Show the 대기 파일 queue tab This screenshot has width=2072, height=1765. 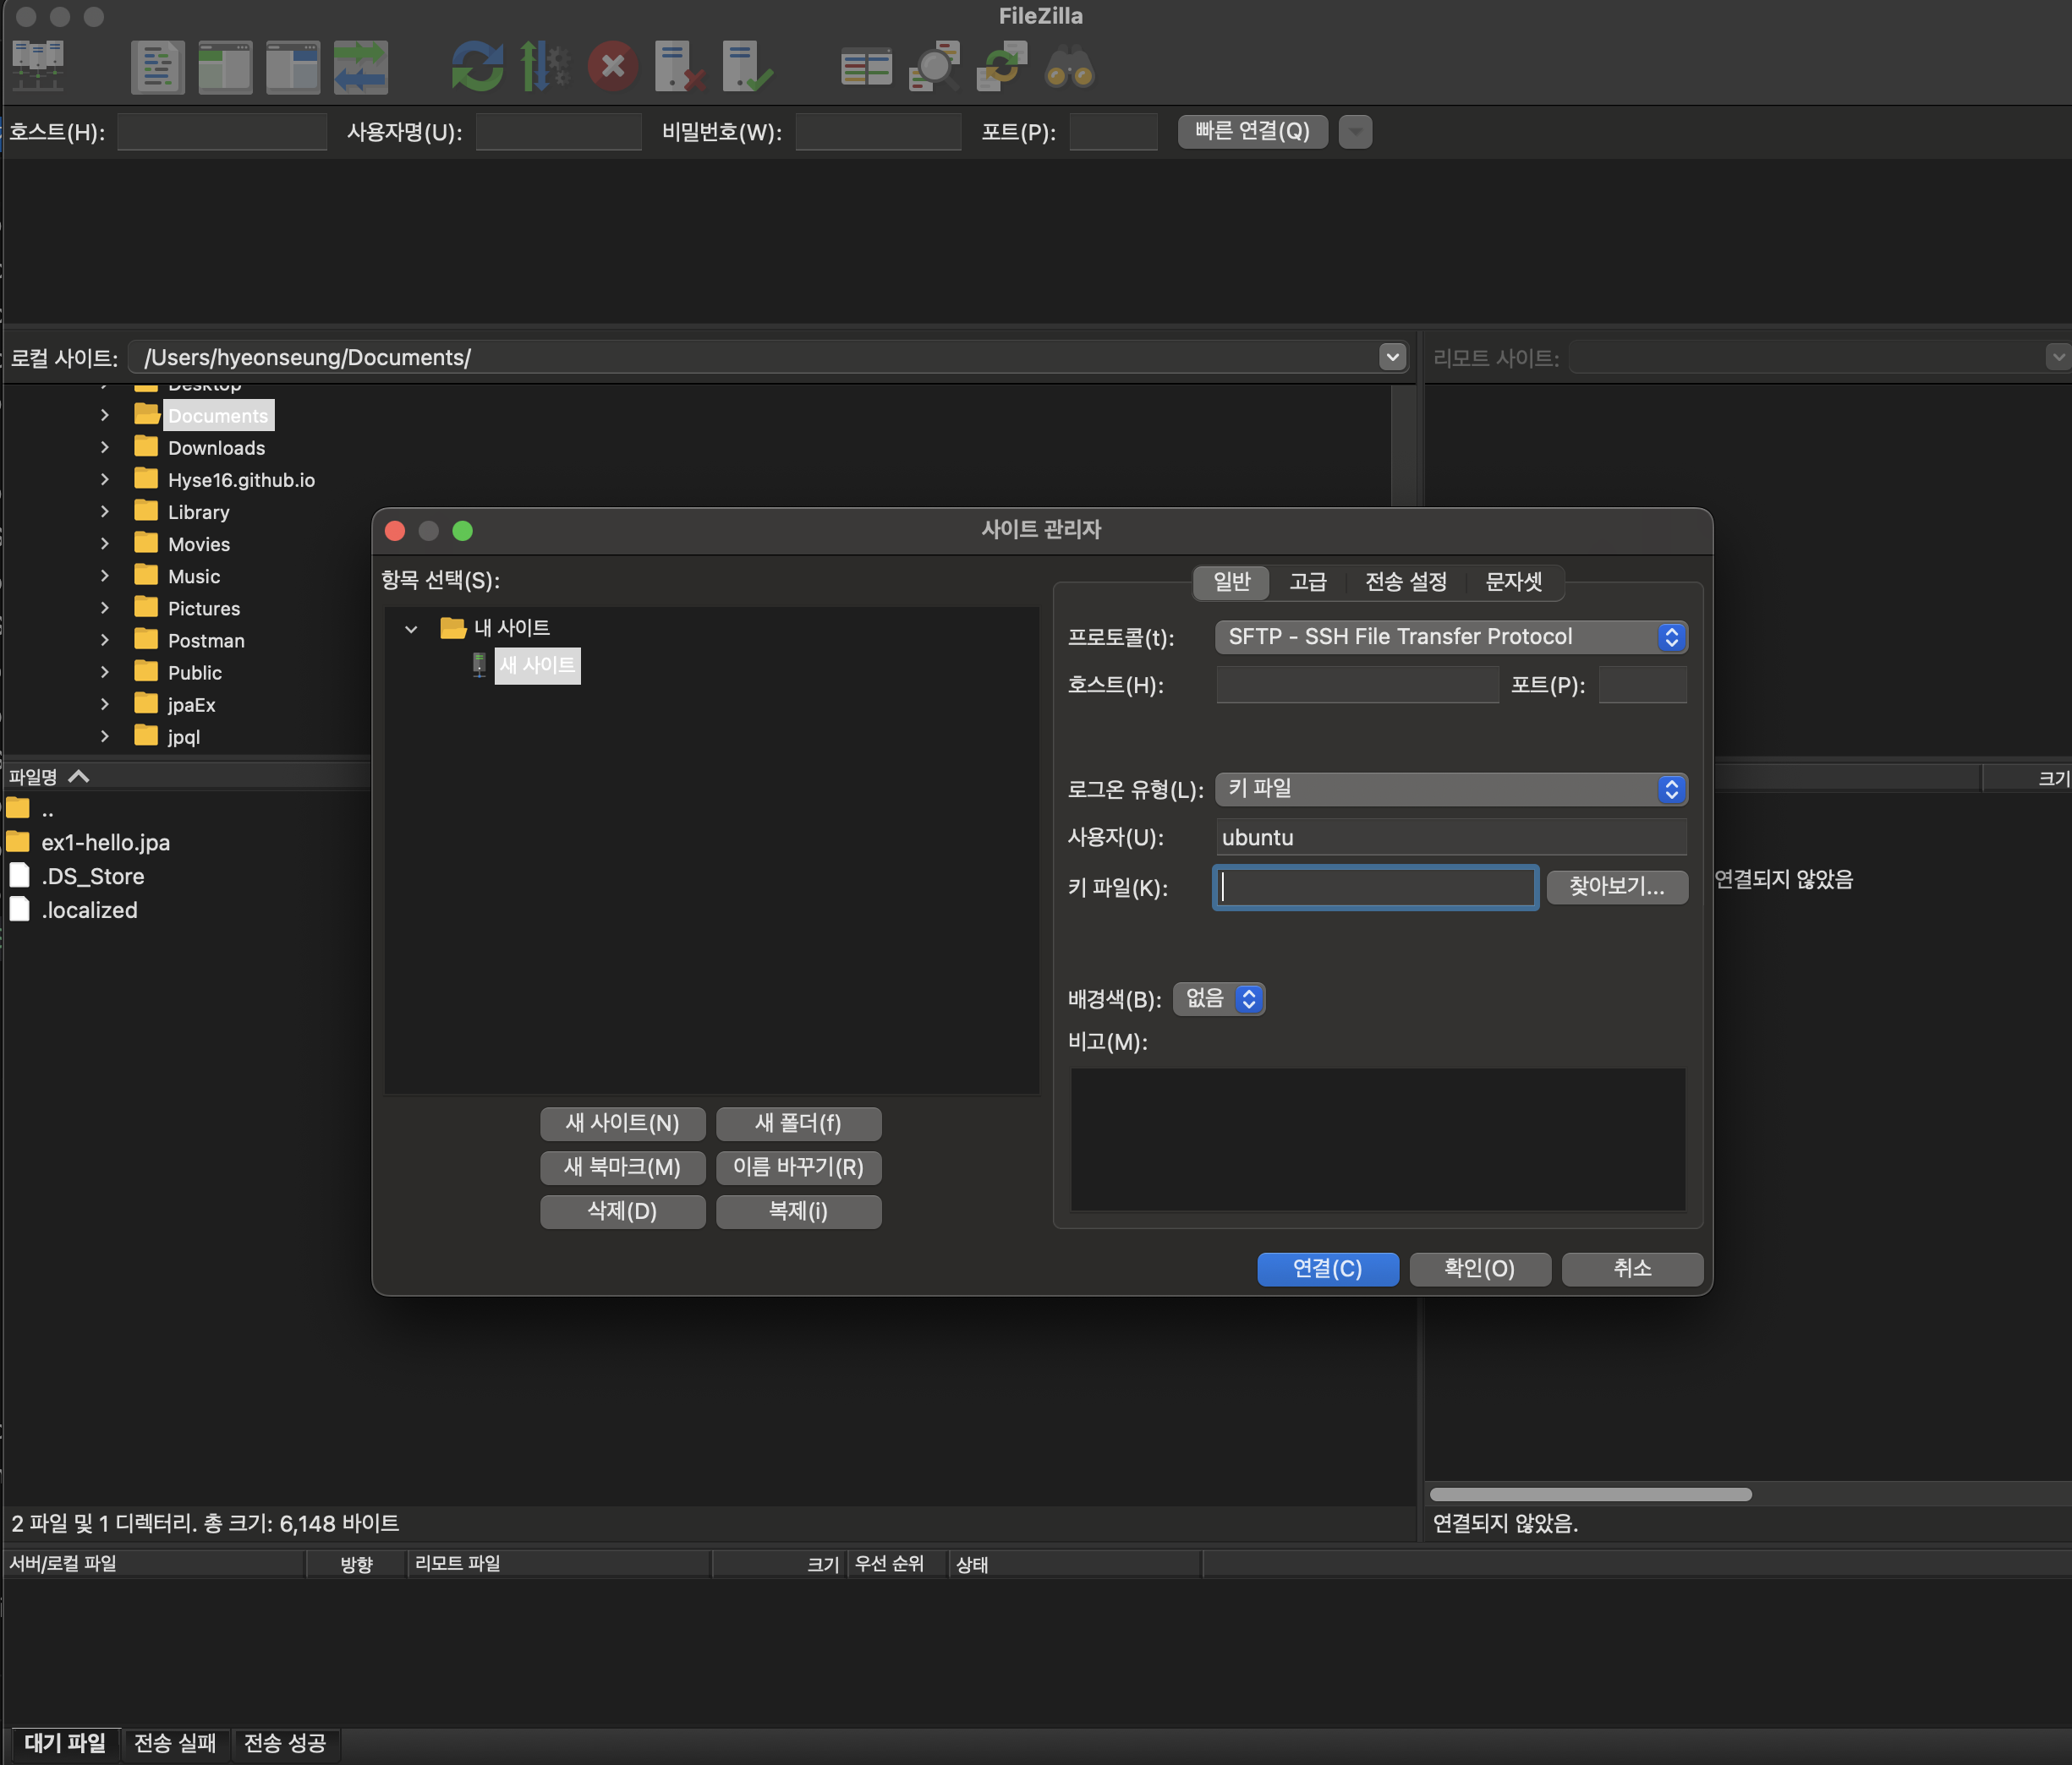click(65, 1743)
